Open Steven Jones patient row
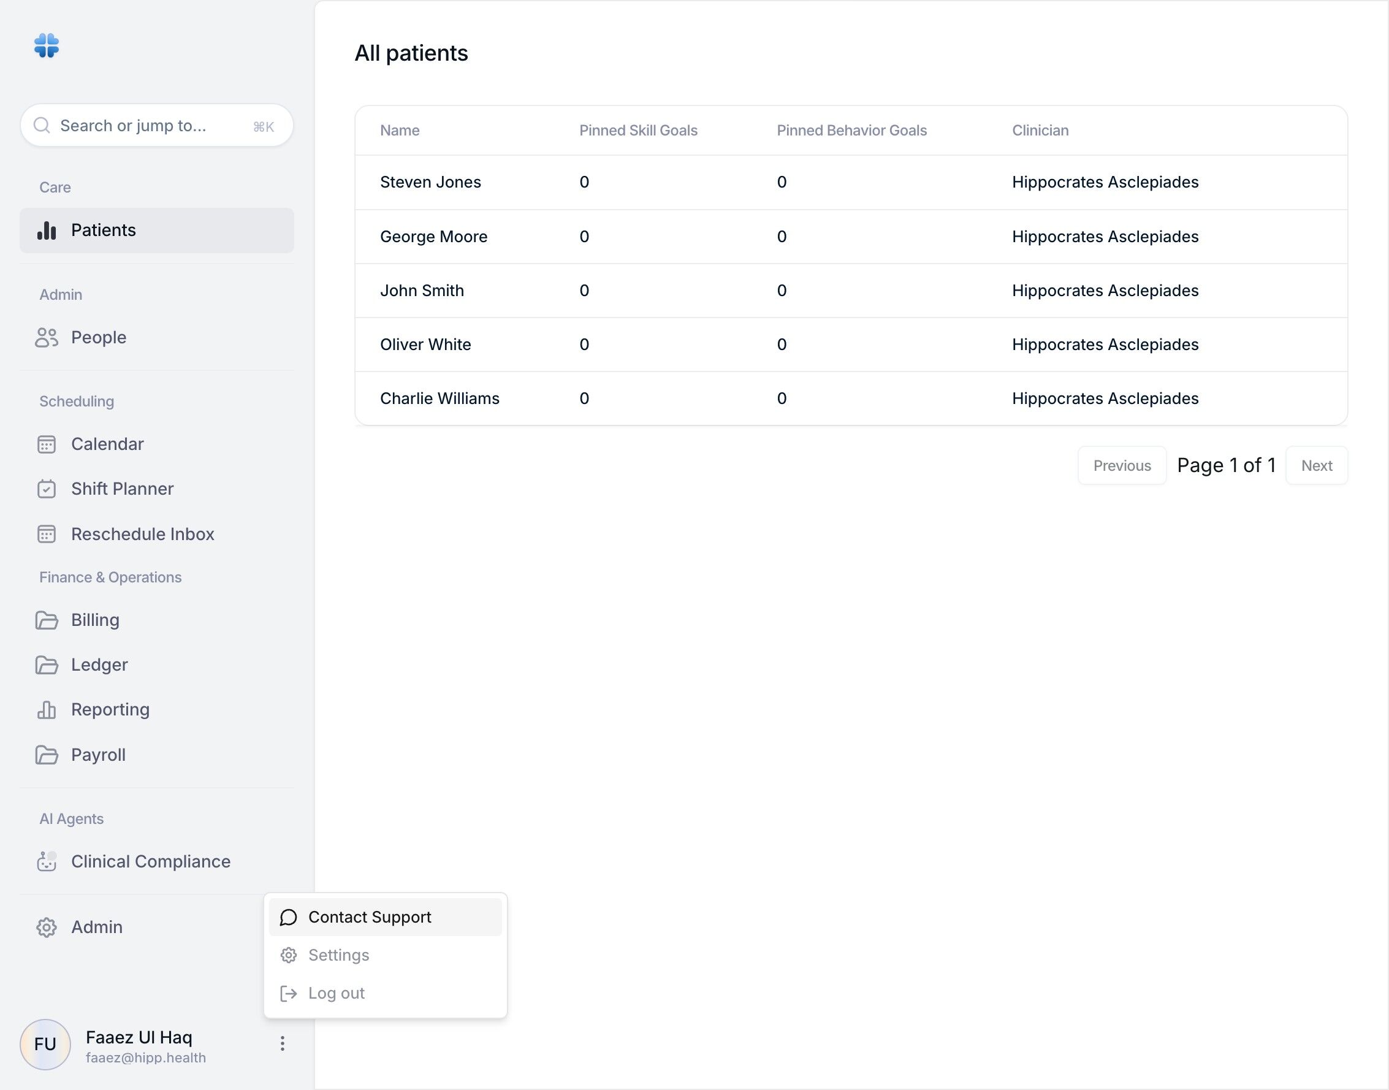Image resolution: width=1389 pixels, height=1090 pixels. coord(431,183)
